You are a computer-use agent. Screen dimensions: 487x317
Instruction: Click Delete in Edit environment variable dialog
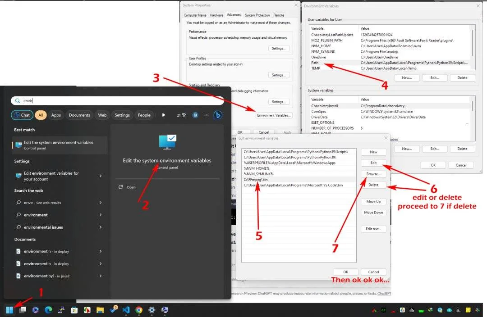tap(373, 185)
